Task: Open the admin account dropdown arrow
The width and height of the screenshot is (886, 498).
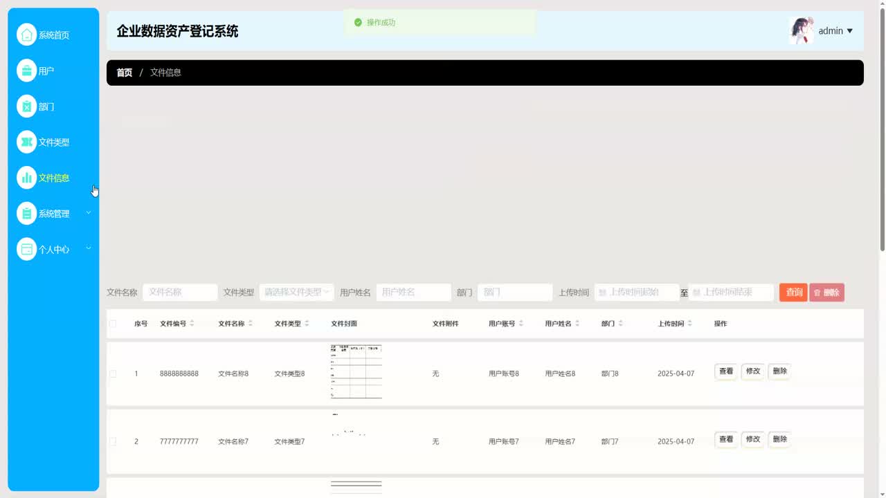Action: [x=850, y=31]
